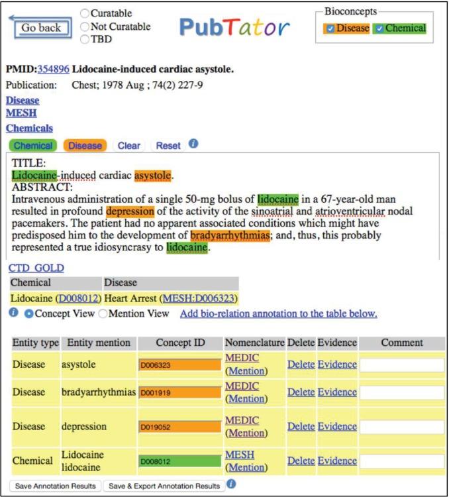
Task: Click orange Concept ID D001919 field
Action: pos(179,392)
